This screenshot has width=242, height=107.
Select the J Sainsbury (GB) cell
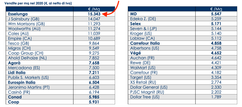click(x=23, y=19)
